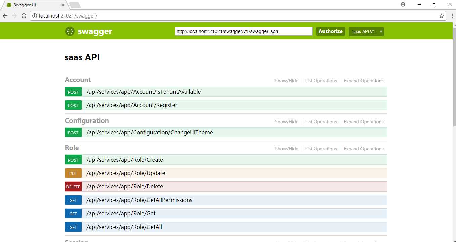Click POST badge for ChangeUiTheme

(73, 133)
